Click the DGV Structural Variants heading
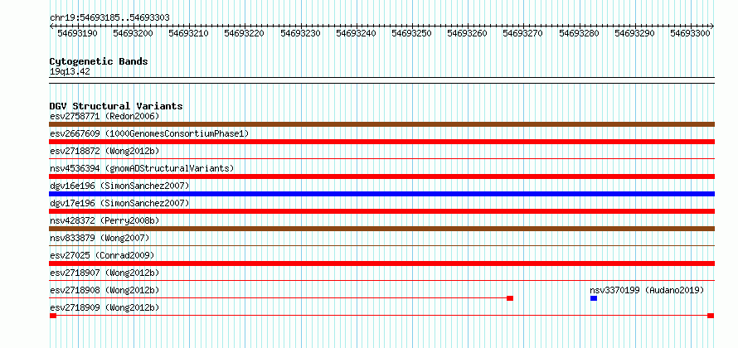This screenshot has width=738, height=348. point(116,106)
